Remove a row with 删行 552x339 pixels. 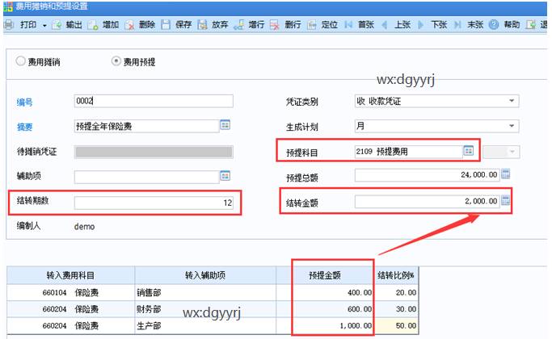[x=286, y=24]
